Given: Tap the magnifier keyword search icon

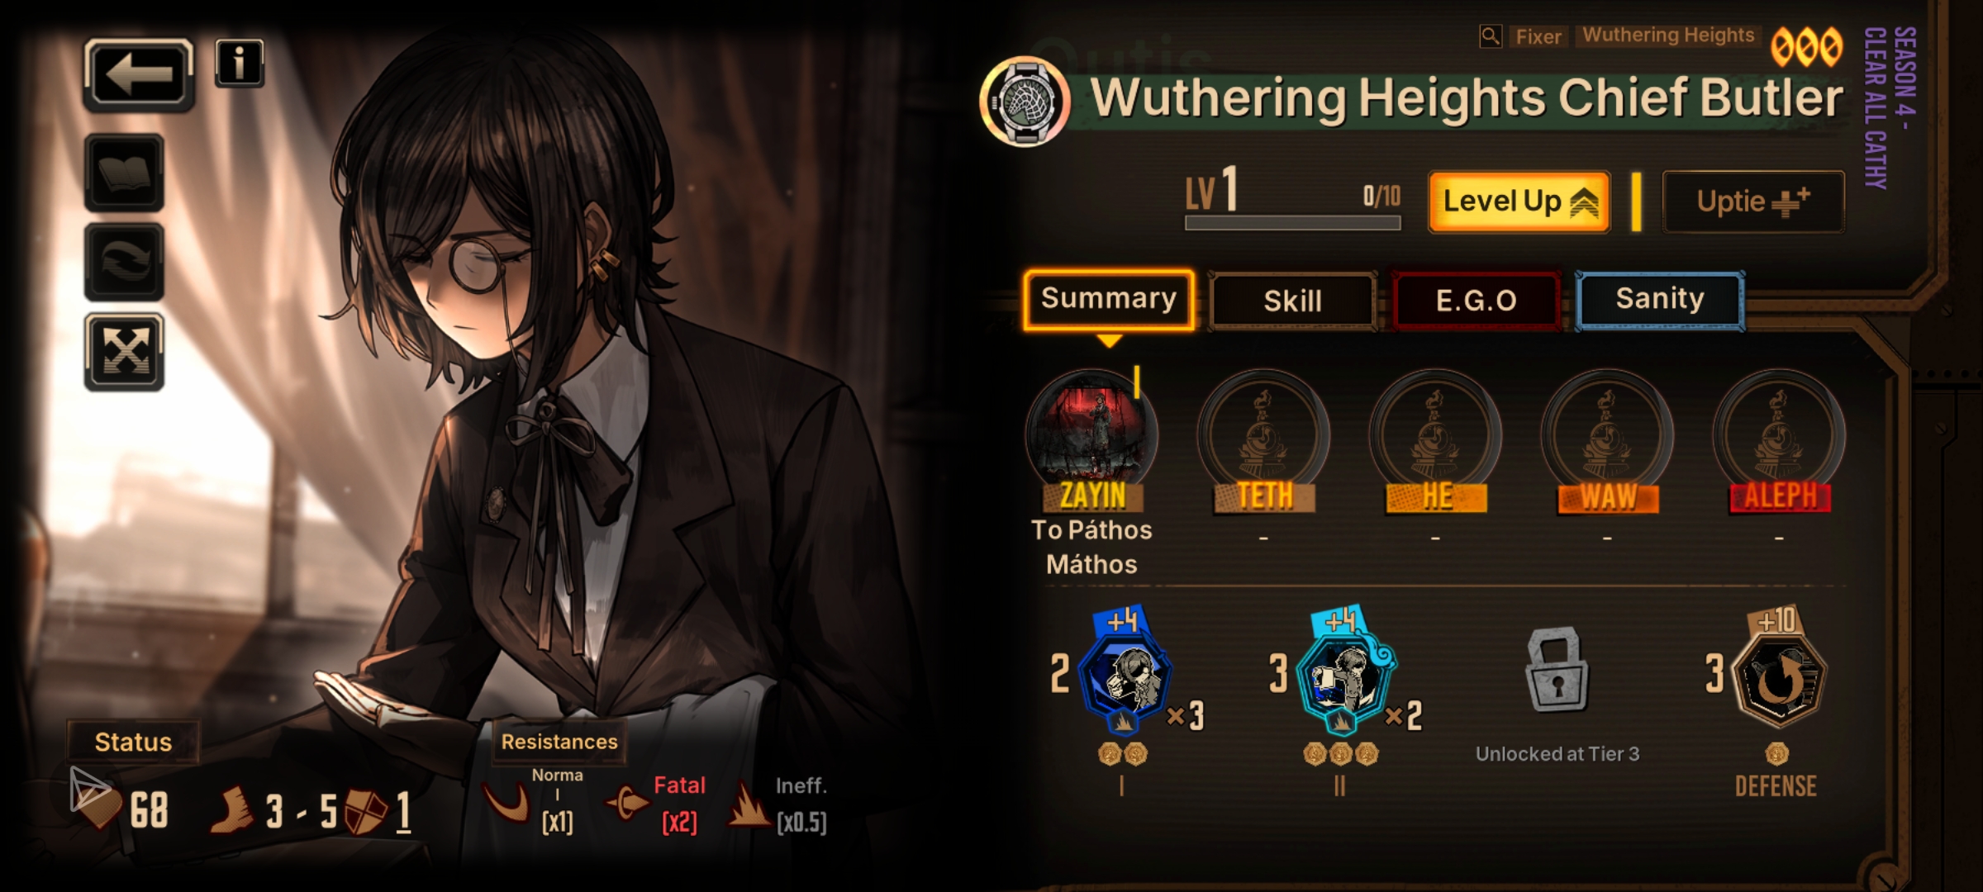Looking at the screenshot, I should point(1491,36).
